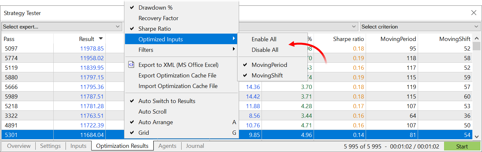Click the Result column sort arrow
The height and width of the screenshot is (152, 482).
click(101, 39)
